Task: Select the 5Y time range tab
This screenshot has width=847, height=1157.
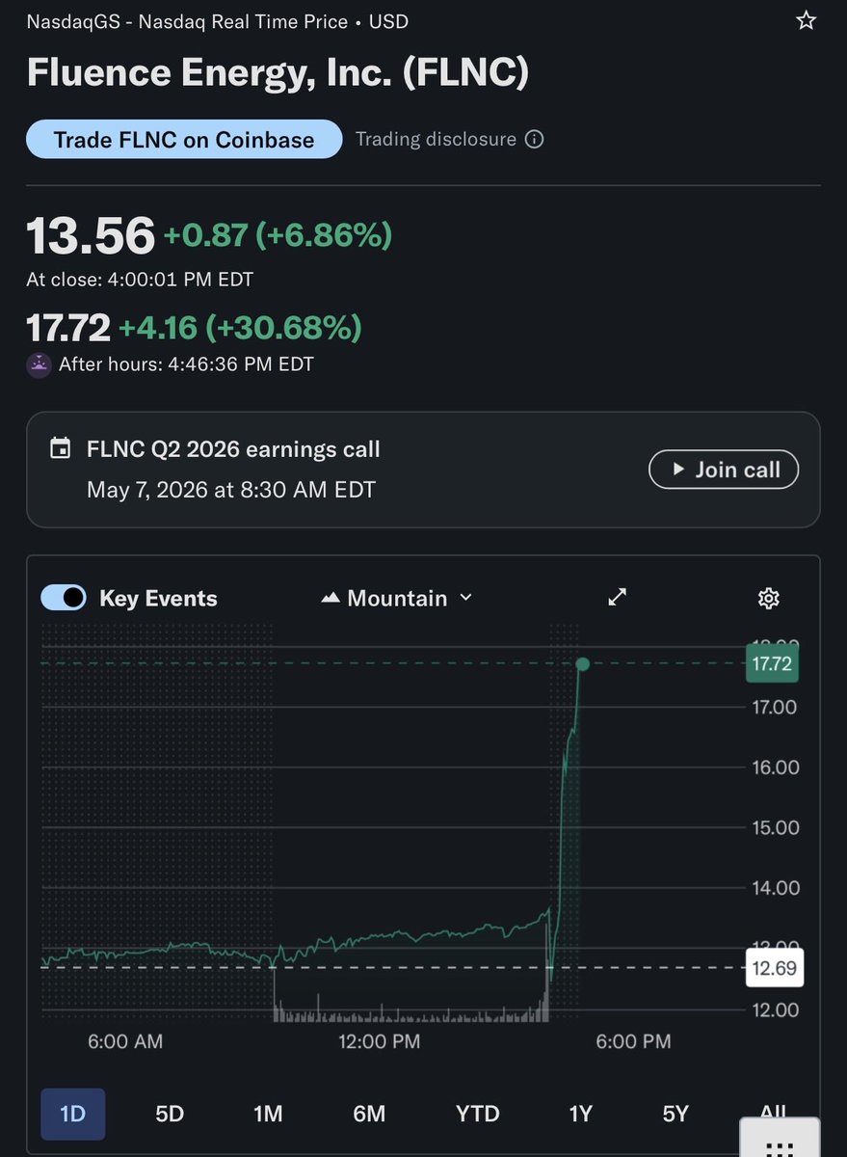Action: 675,1114
